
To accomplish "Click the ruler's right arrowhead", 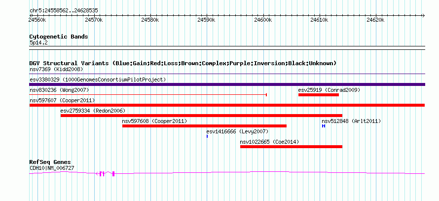I will point(423,15).
